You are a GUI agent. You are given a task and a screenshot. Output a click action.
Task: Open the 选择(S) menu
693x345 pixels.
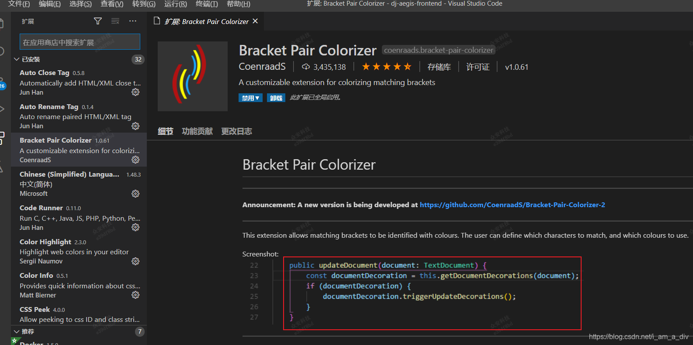coord(80,4)
